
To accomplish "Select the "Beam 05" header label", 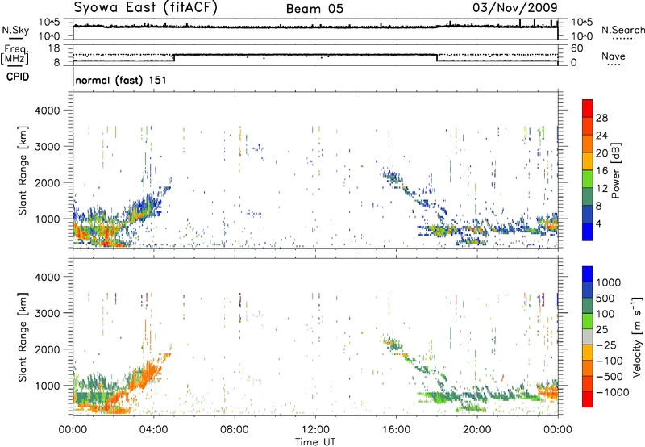I will point(314,9).
